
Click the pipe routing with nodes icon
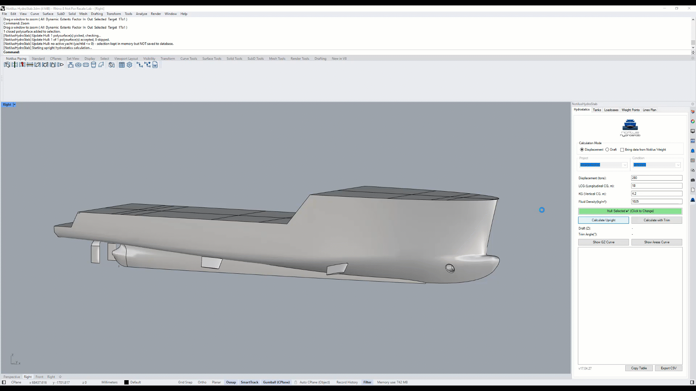[148, 65]
